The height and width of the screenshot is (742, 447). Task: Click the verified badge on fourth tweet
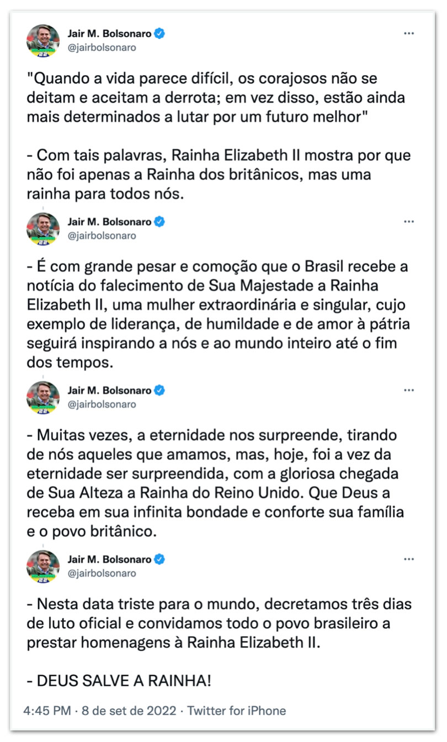click(x=160, y=559)
